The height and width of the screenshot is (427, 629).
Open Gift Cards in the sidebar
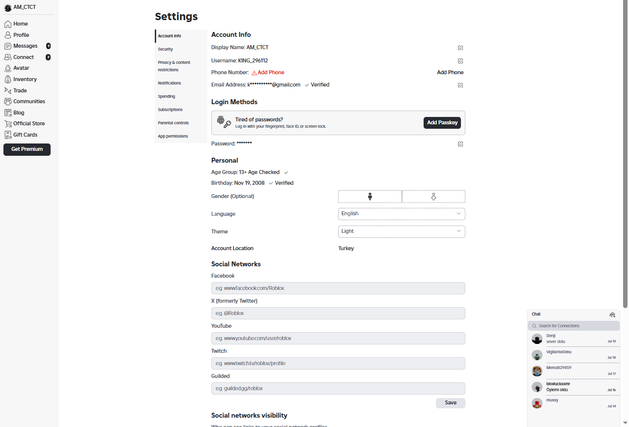pyautogui.click(x=25, y=135)
